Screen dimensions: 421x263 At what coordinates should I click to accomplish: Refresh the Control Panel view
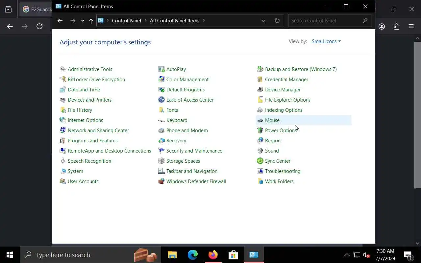tap(277, 21)
